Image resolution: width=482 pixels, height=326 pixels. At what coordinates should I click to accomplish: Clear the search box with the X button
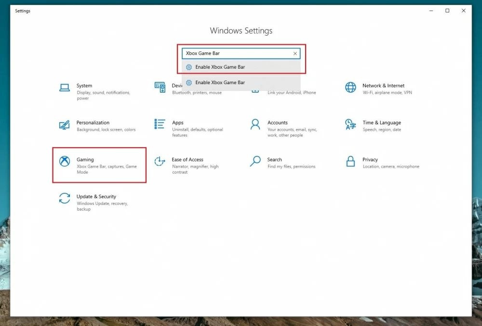(x=295, y=53)
